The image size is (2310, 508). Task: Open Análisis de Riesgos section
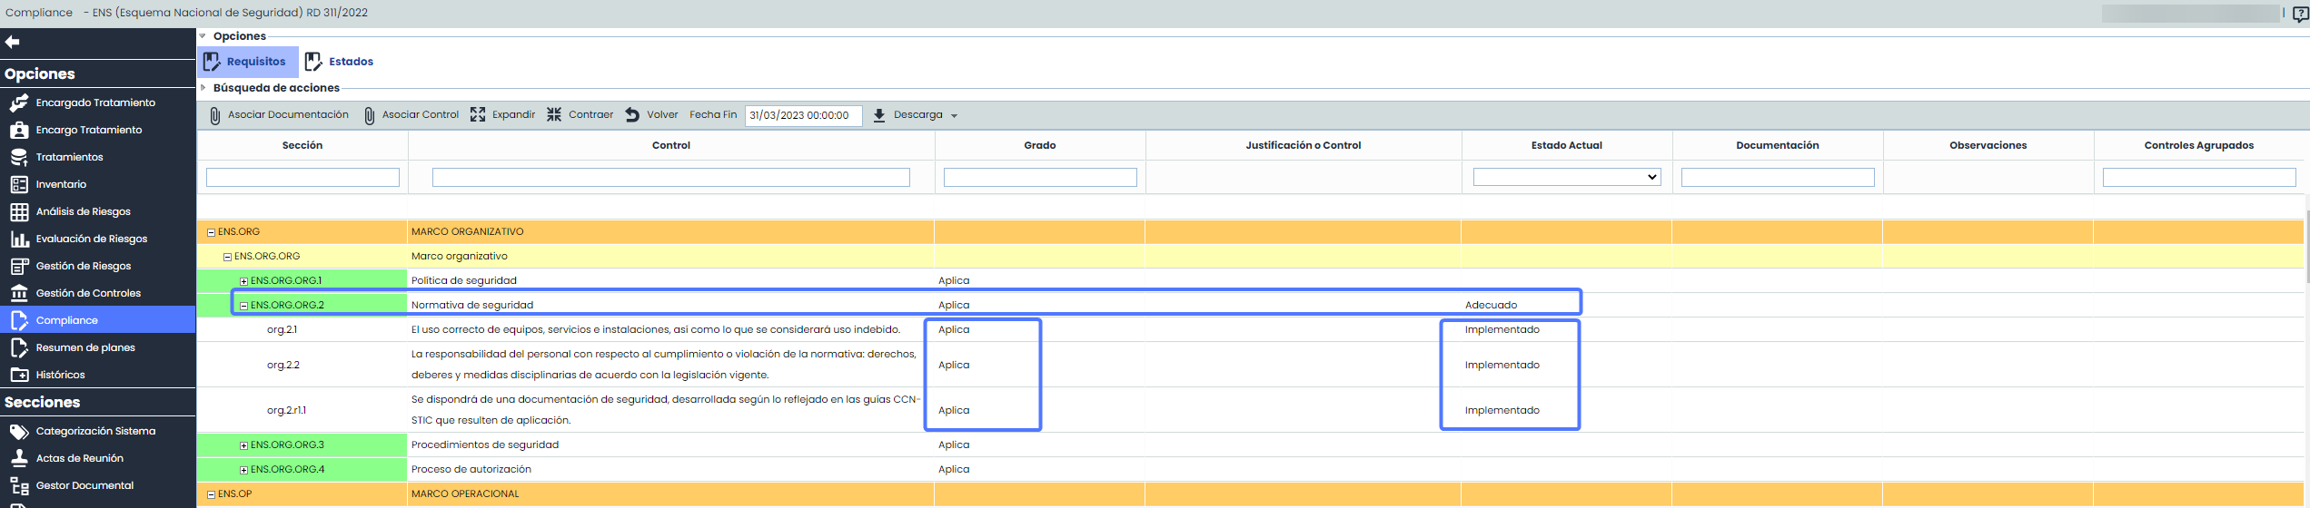pyautogui.click(x=83, y=211)
